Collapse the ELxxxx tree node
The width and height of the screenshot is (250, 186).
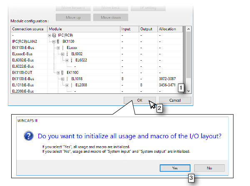58,48
